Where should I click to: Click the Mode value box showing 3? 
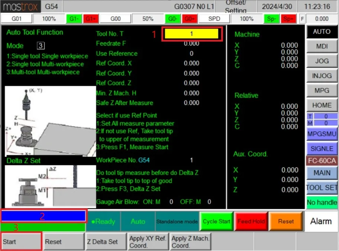coord(41,46)
